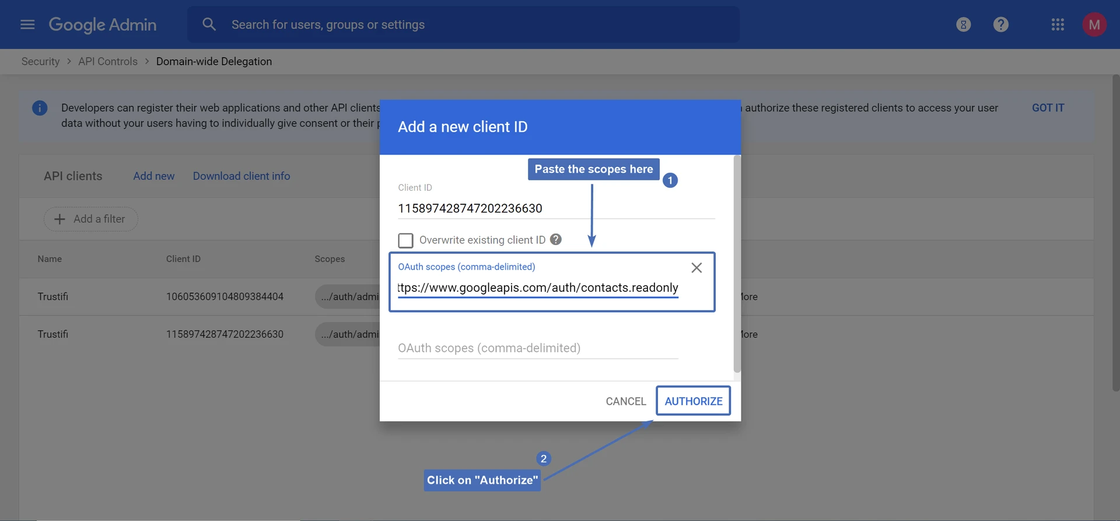Click the info icon in banner

point(40,108)
